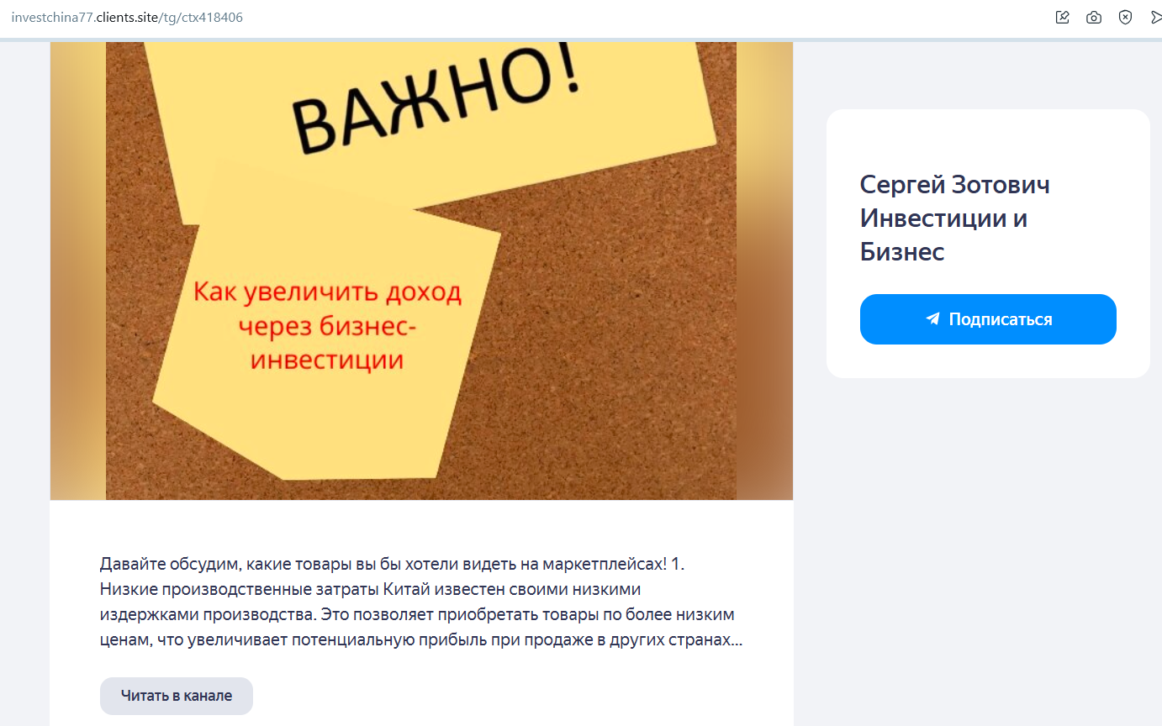Image resolution: width=1162 pixels, height=726 pixels.
Task: Click the pin-tab icon in the address bar
Action: (1063, 17)
